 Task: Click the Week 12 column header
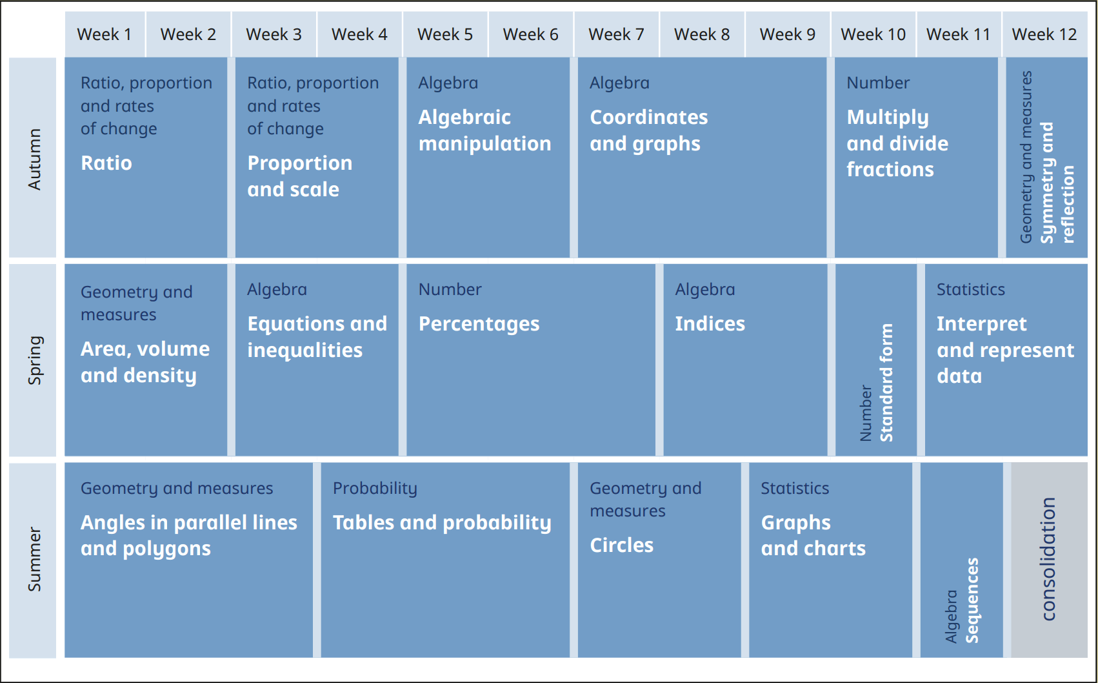[1044, 34]
